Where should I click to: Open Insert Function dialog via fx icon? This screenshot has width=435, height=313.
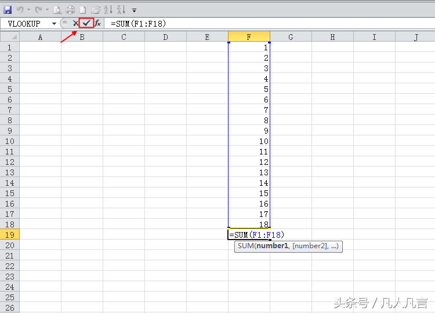(x=98, y=23)
